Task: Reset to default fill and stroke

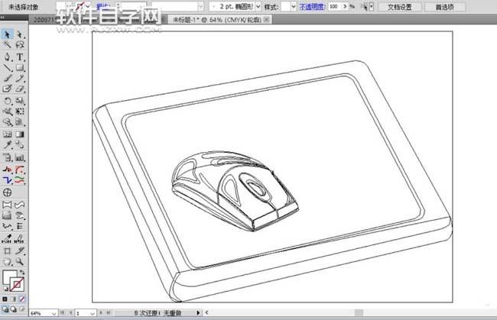Action: pyautogui.click(x=5, y=289)
